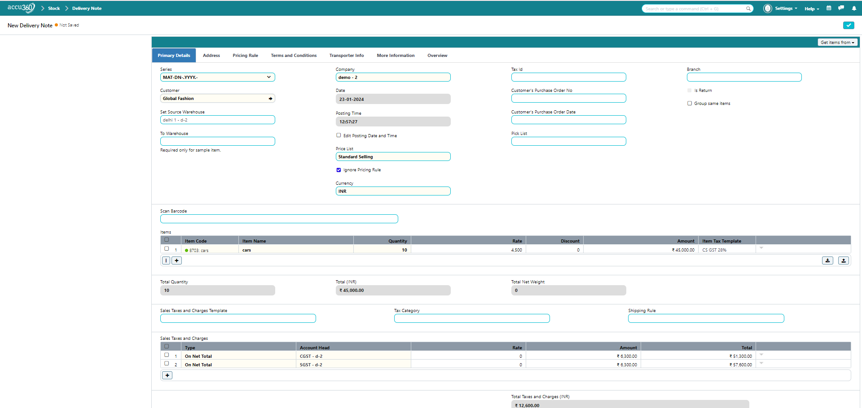
Task: Select item row 1 cars checkbox
Action: point(167,249)
